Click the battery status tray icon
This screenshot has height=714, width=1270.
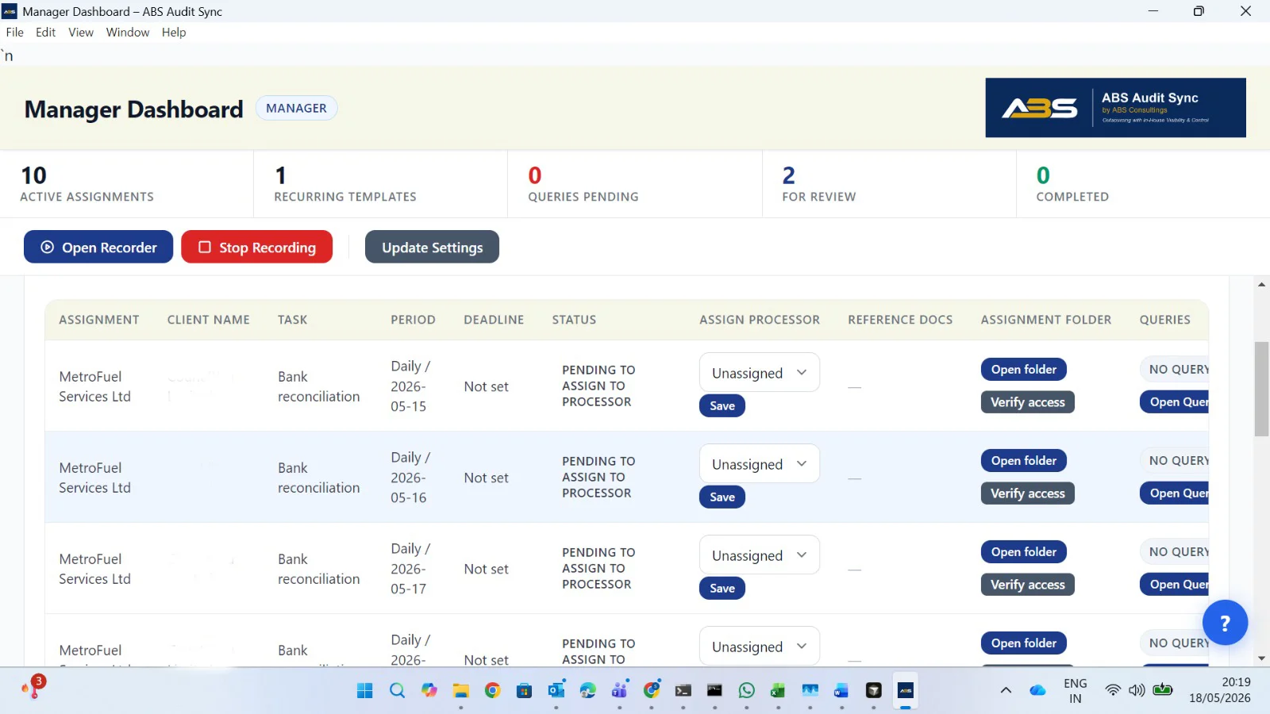(1163, 689)
